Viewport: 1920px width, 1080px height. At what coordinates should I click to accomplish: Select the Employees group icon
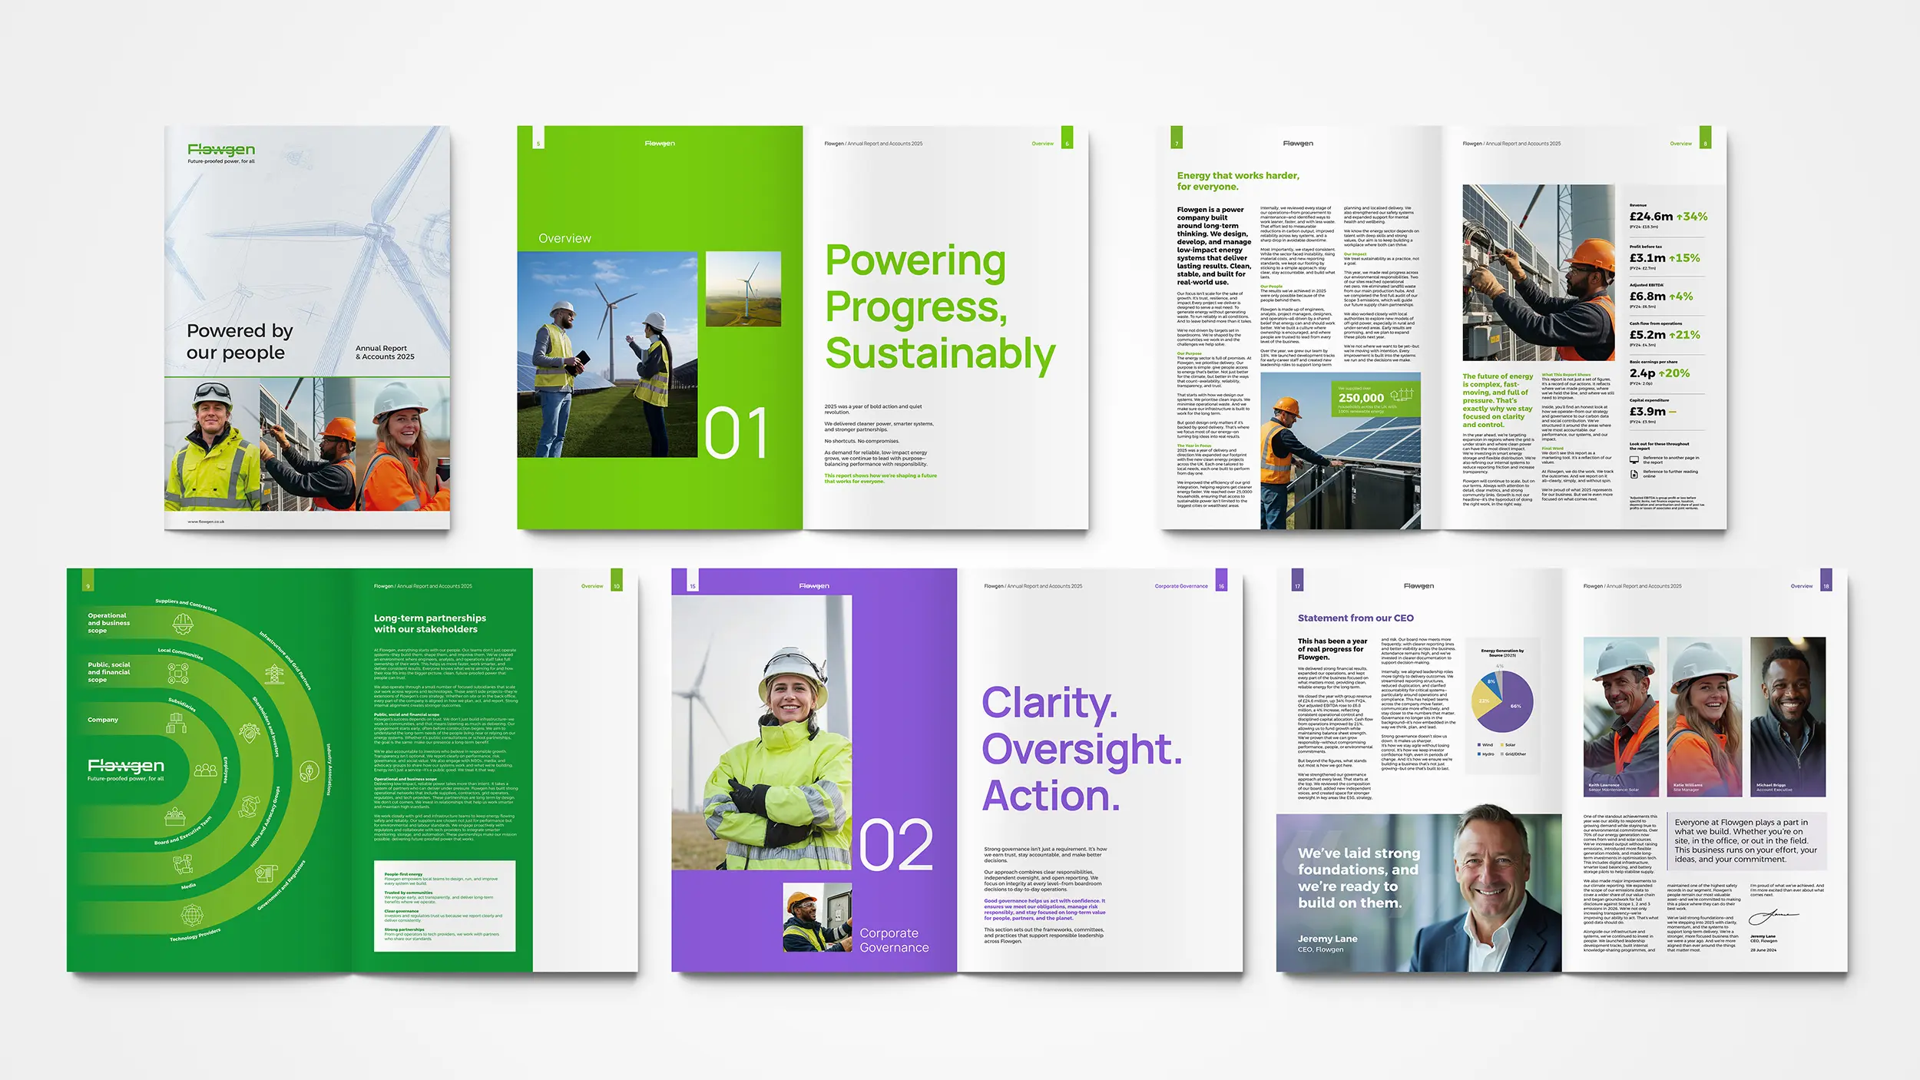click(x=207, y=769)
